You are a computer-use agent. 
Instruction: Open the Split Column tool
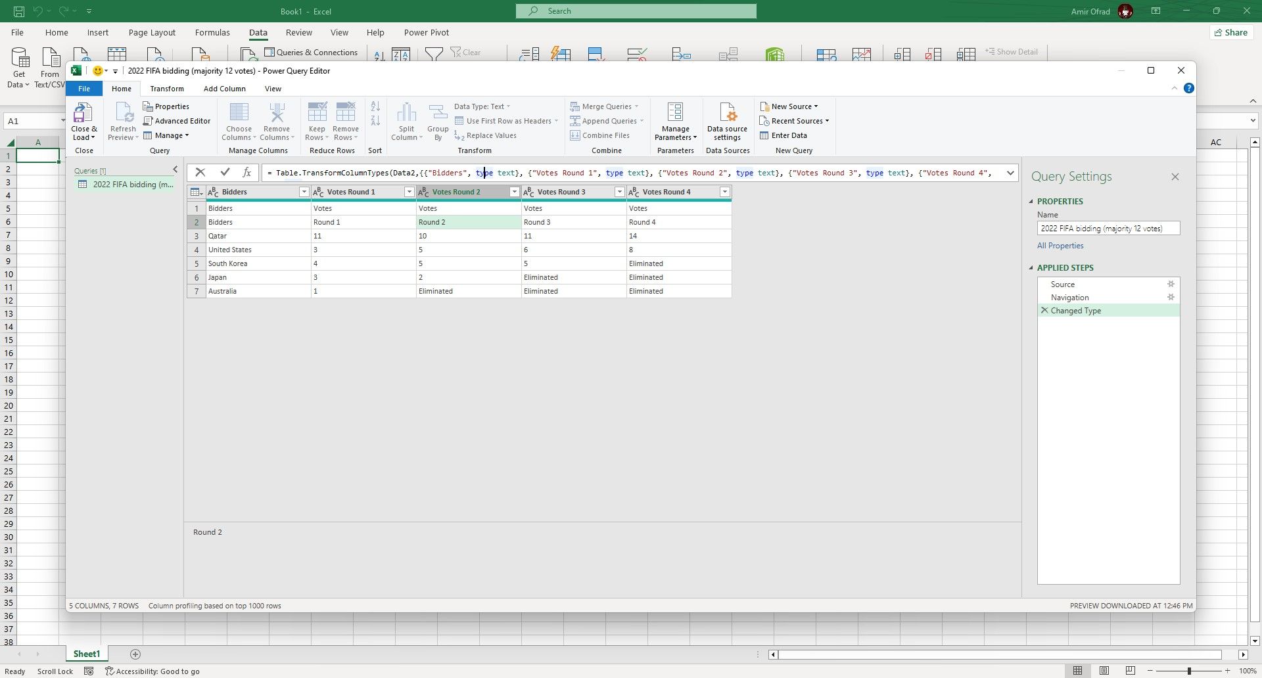[x=406, y=120]
